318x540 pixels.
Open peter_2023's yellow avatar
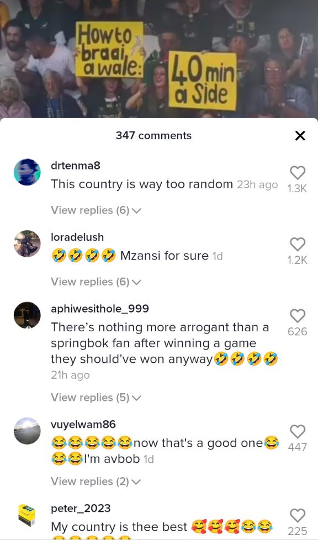(27, 515)
